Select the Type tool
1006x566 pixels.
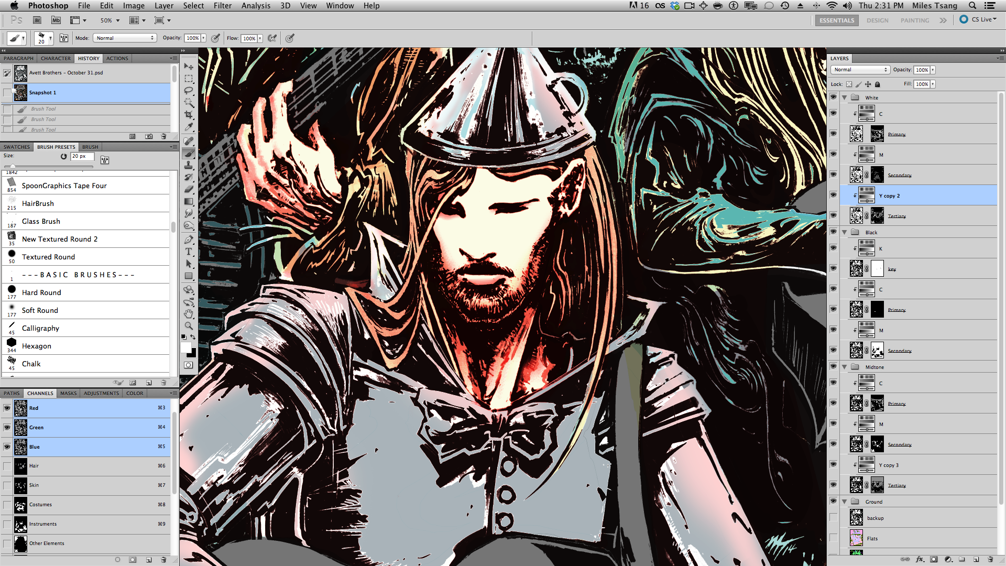(189, 252)
